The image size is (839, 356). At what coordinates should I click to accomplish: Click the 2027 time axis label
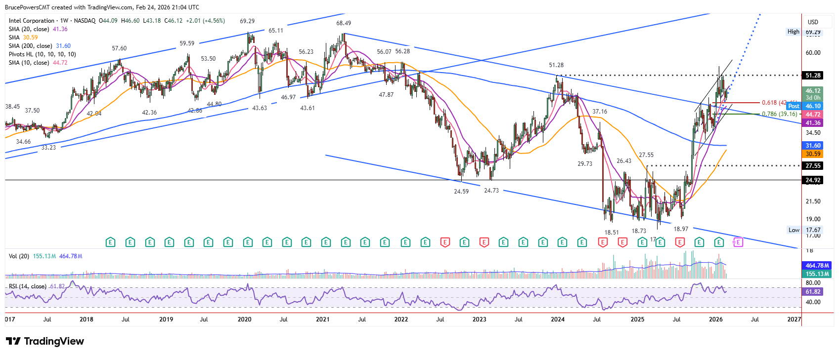794,319
